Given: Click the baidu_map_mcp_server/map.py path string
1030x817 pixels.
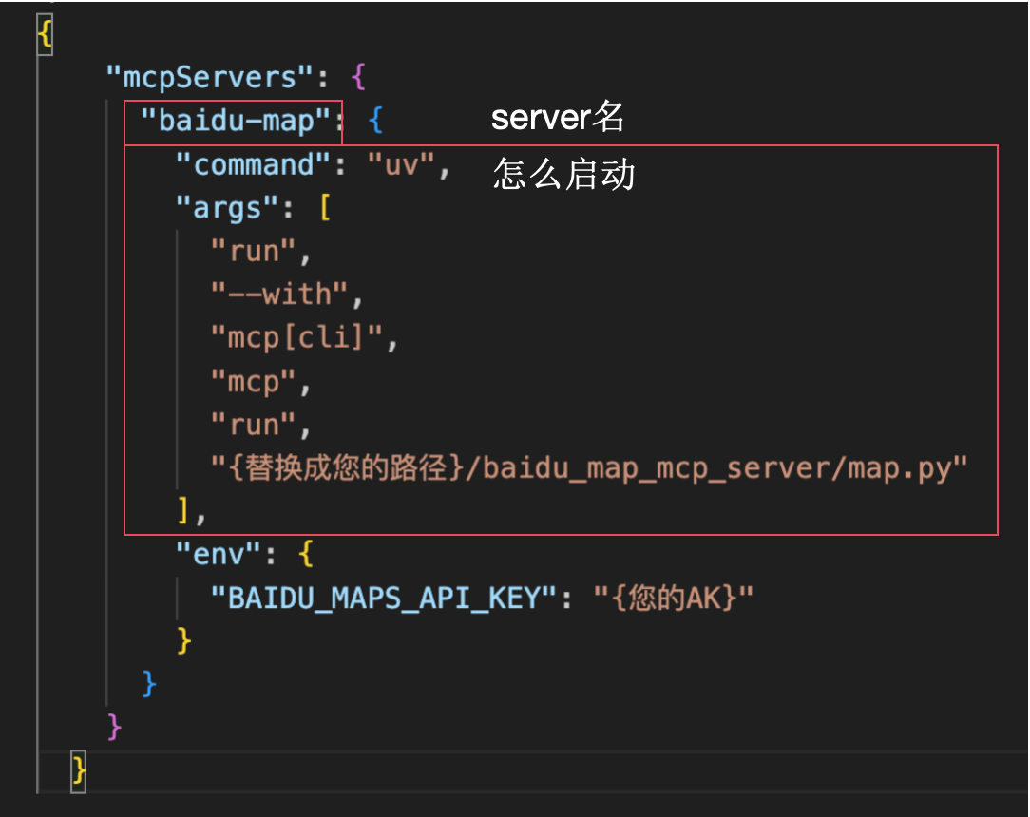Looking at the screenshot, I should [x=589, y=467].
